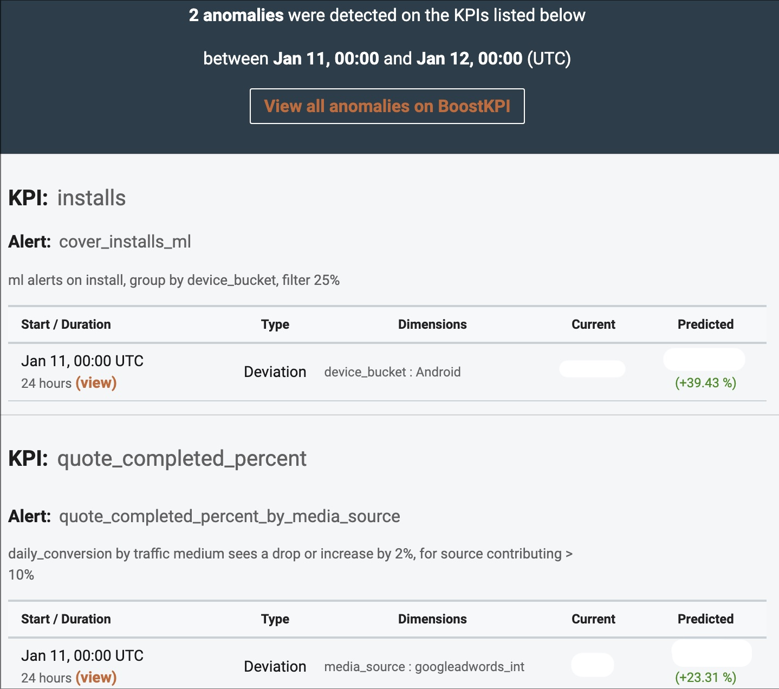Click the '(+39.43 %)' predicted change
This screenshot has height=689, width=779.
point(705,383)
